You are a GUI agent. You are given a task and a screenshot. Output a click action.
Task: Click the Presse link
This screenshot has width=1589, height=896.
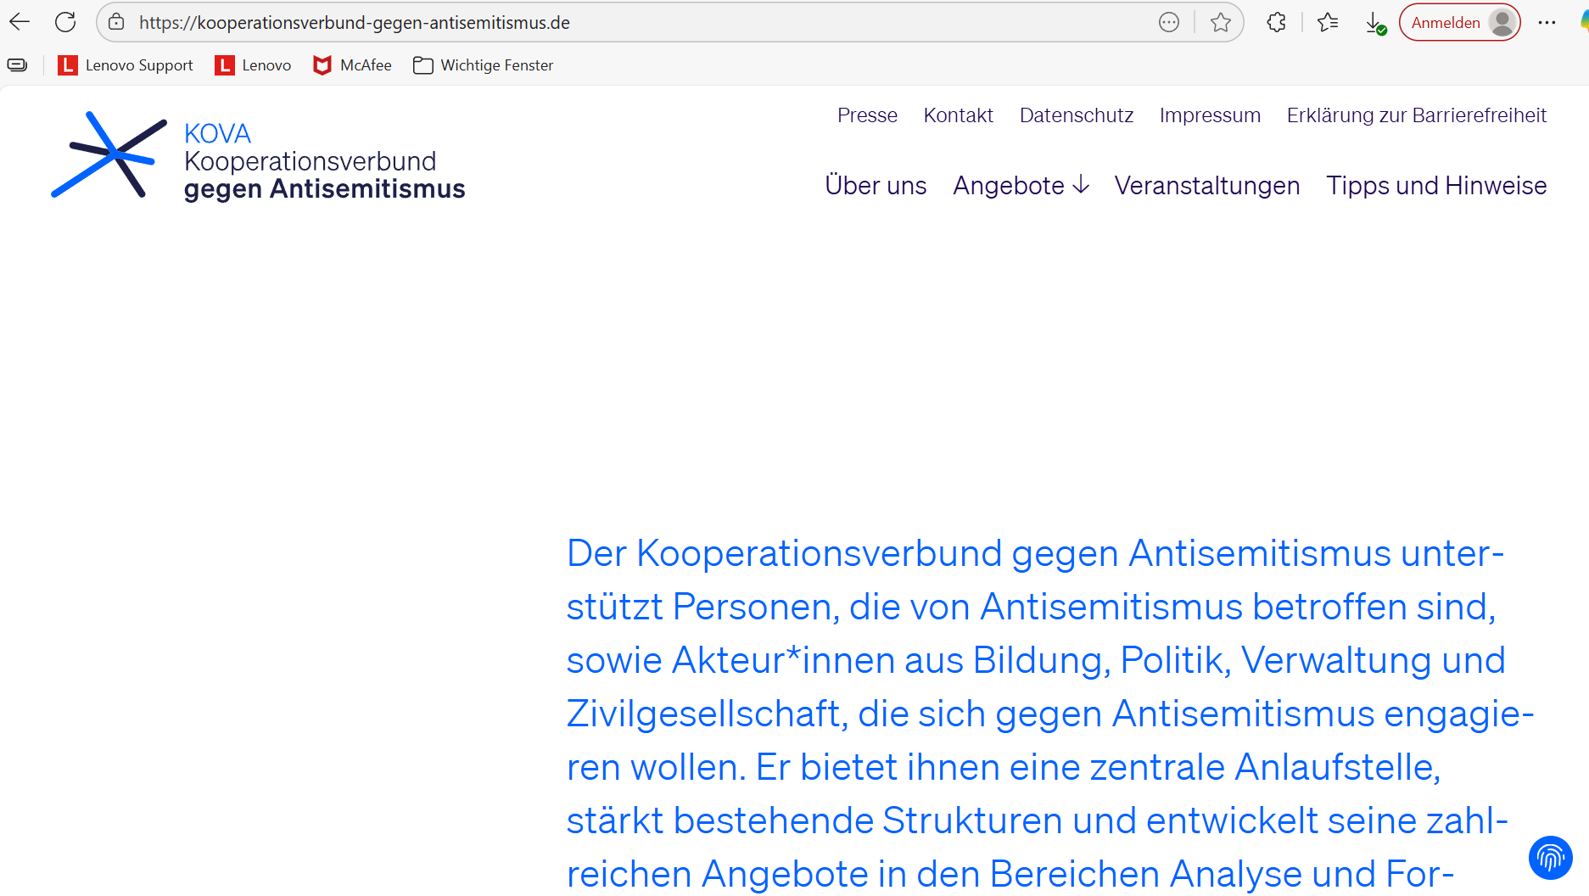(867, 115)
